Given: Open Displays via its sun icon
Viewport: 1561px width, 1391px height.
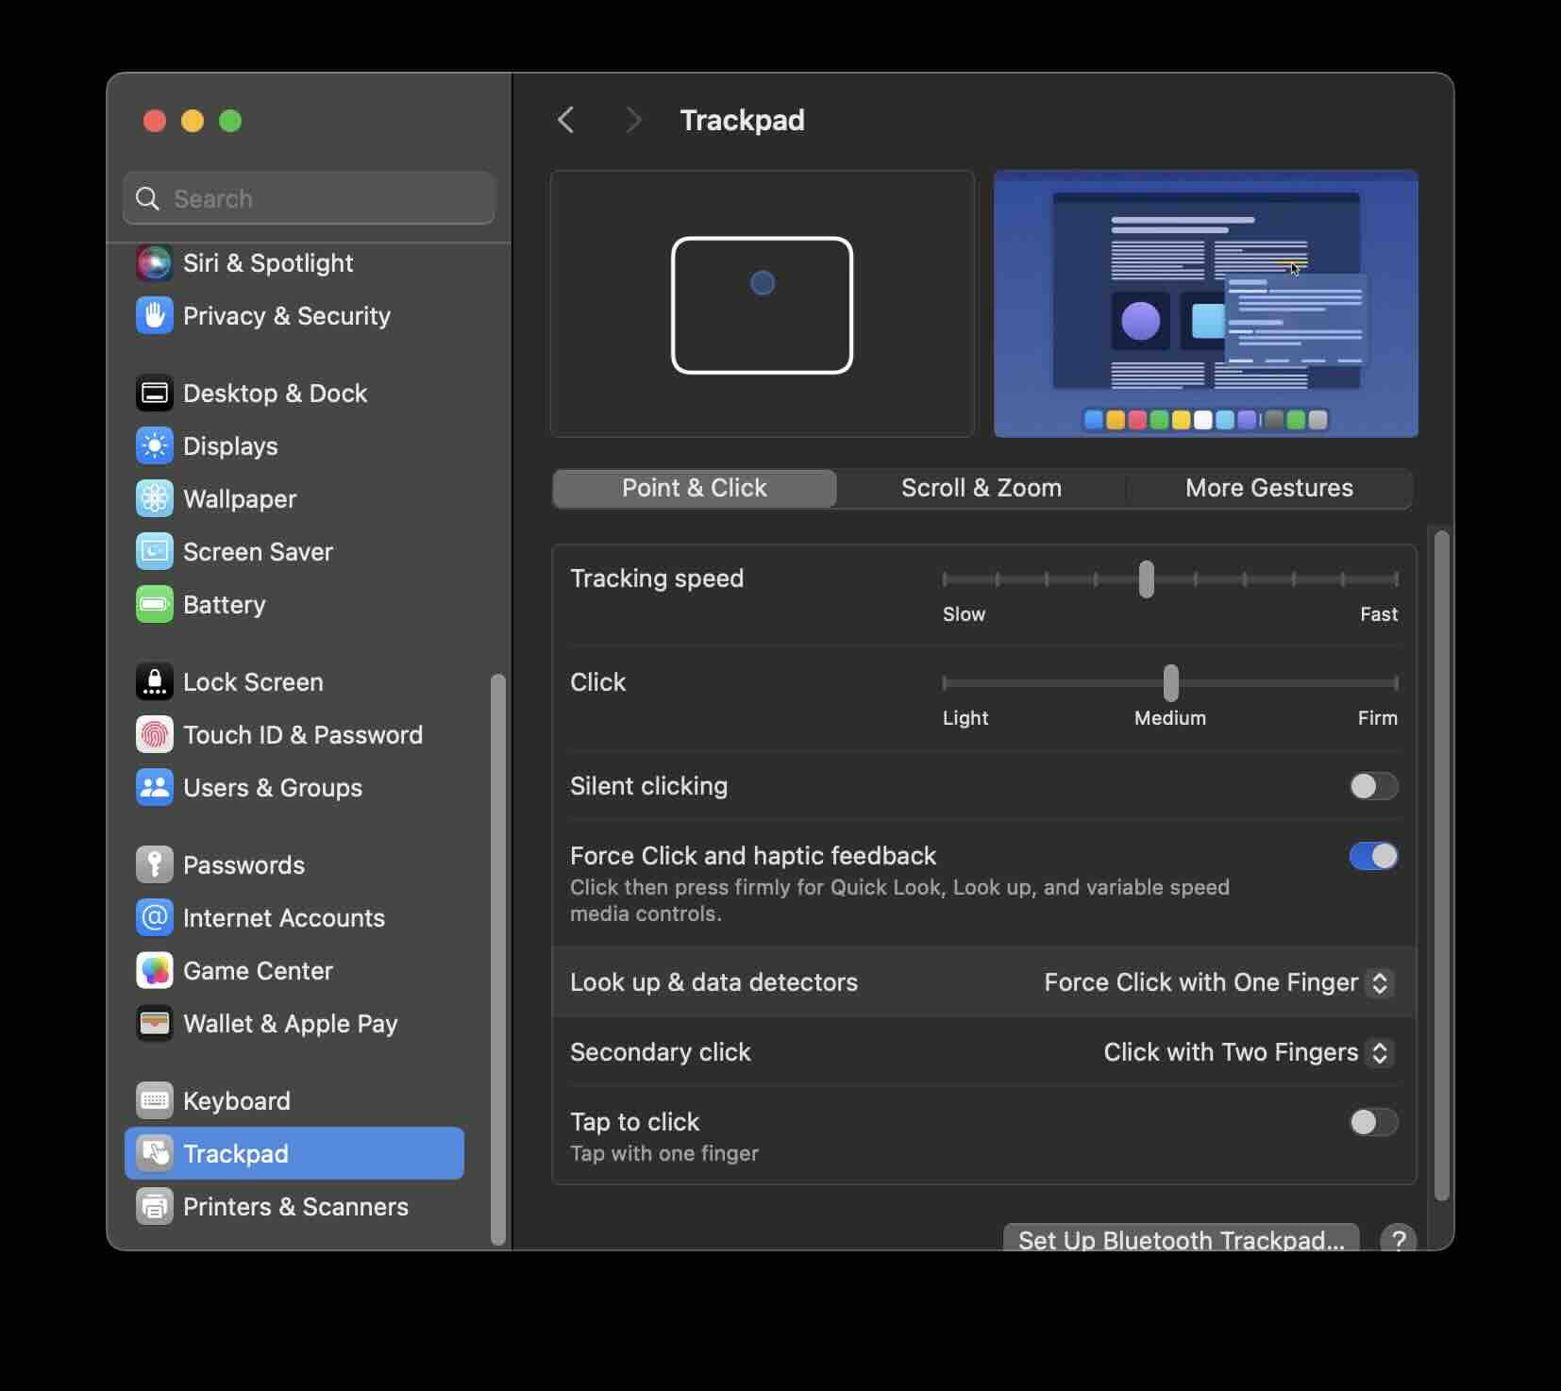Looking at the screenshot, I should 154,446.
